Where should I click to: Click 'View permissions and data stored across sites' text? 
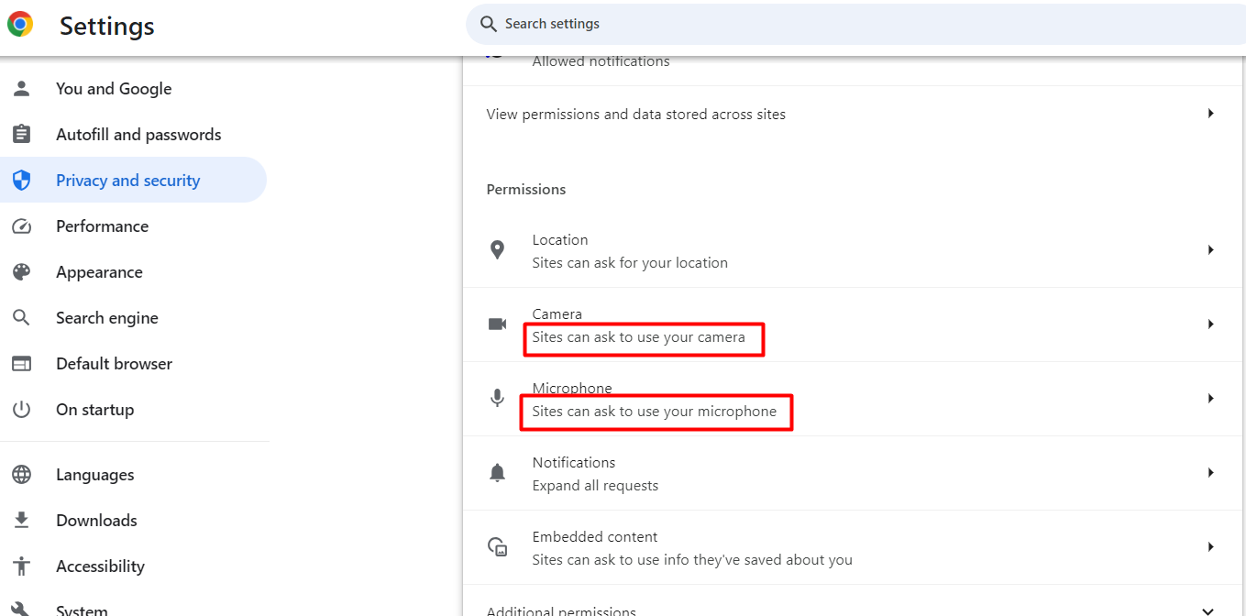(636, 115)
